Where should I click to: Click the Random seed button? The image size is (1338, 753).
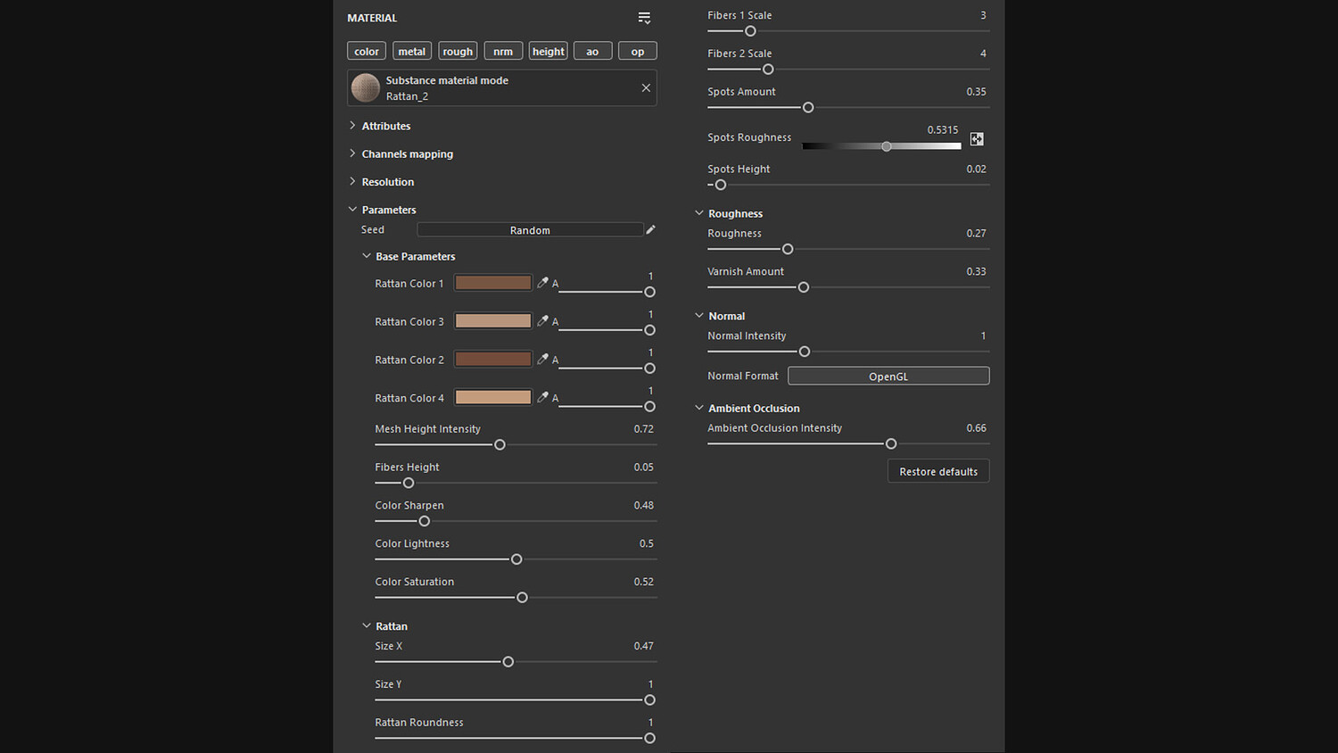tap(530, 230)
